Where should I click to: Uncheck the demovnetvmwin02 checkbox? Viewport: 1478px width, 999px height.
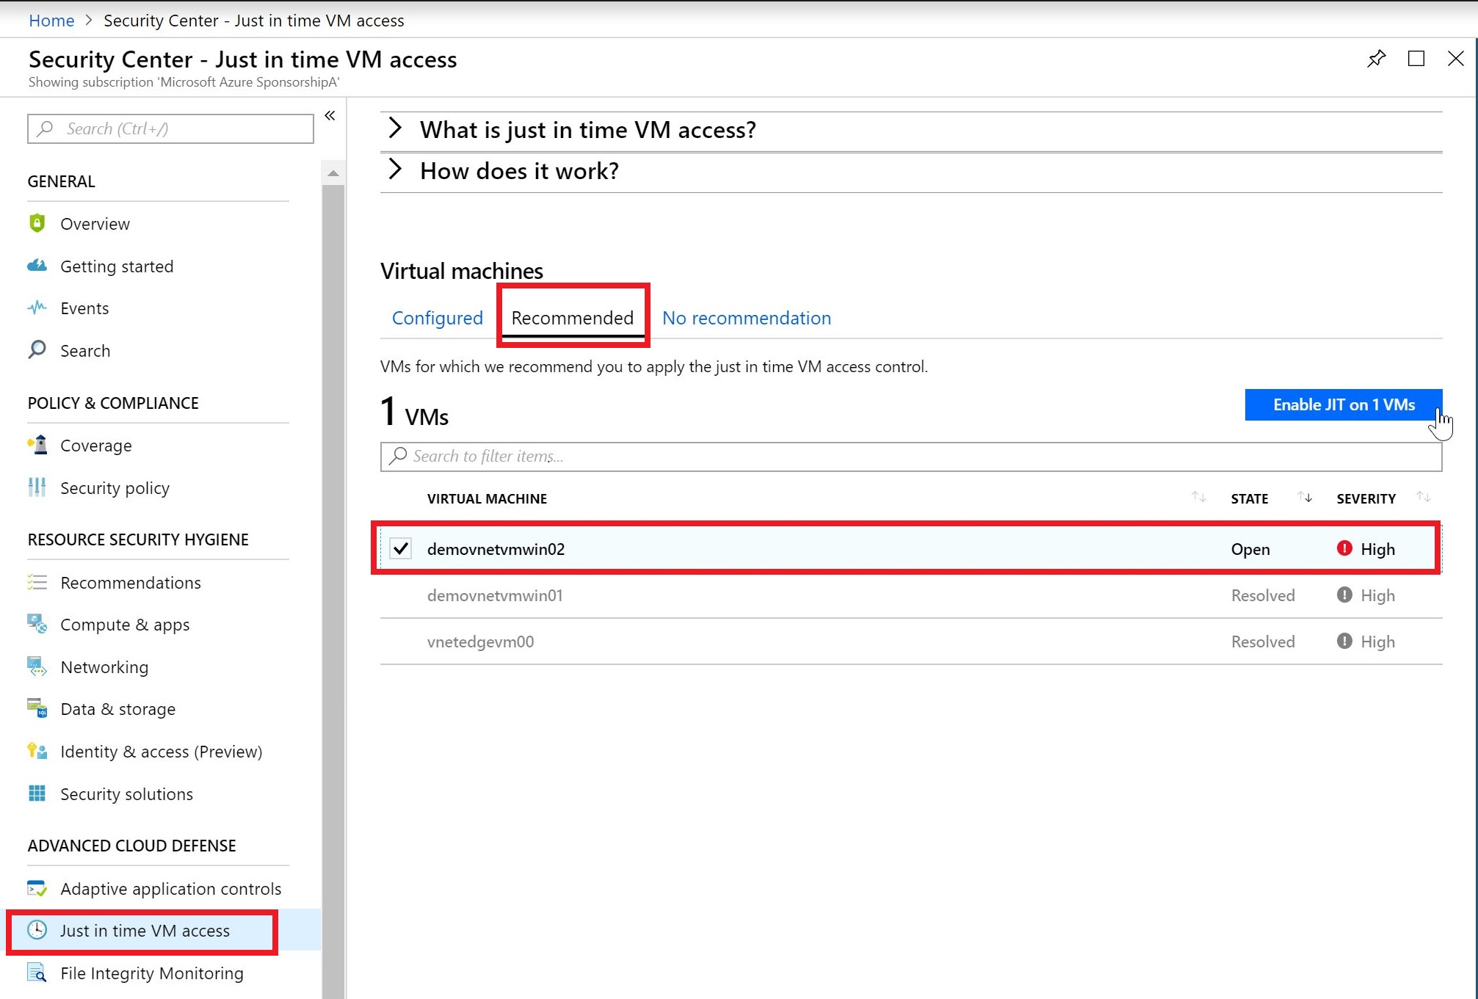click(x=400, y=548)
